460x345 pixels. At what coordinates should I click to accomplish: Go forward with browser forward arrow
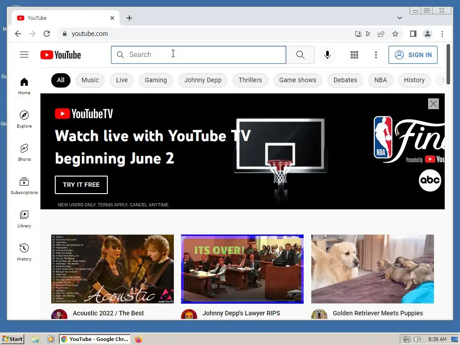[x=32, y=34]
